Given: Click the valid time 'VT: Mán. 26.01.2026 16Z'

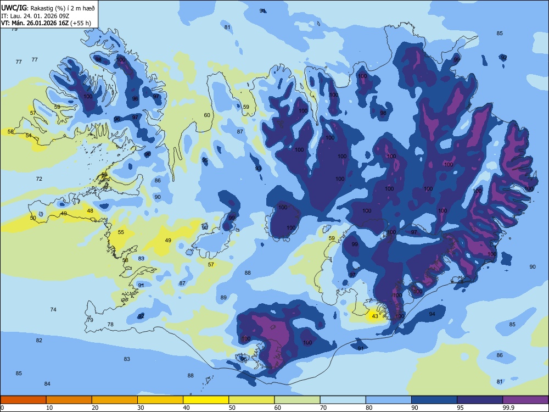Looking at the screenshot, I should point(35,23).
